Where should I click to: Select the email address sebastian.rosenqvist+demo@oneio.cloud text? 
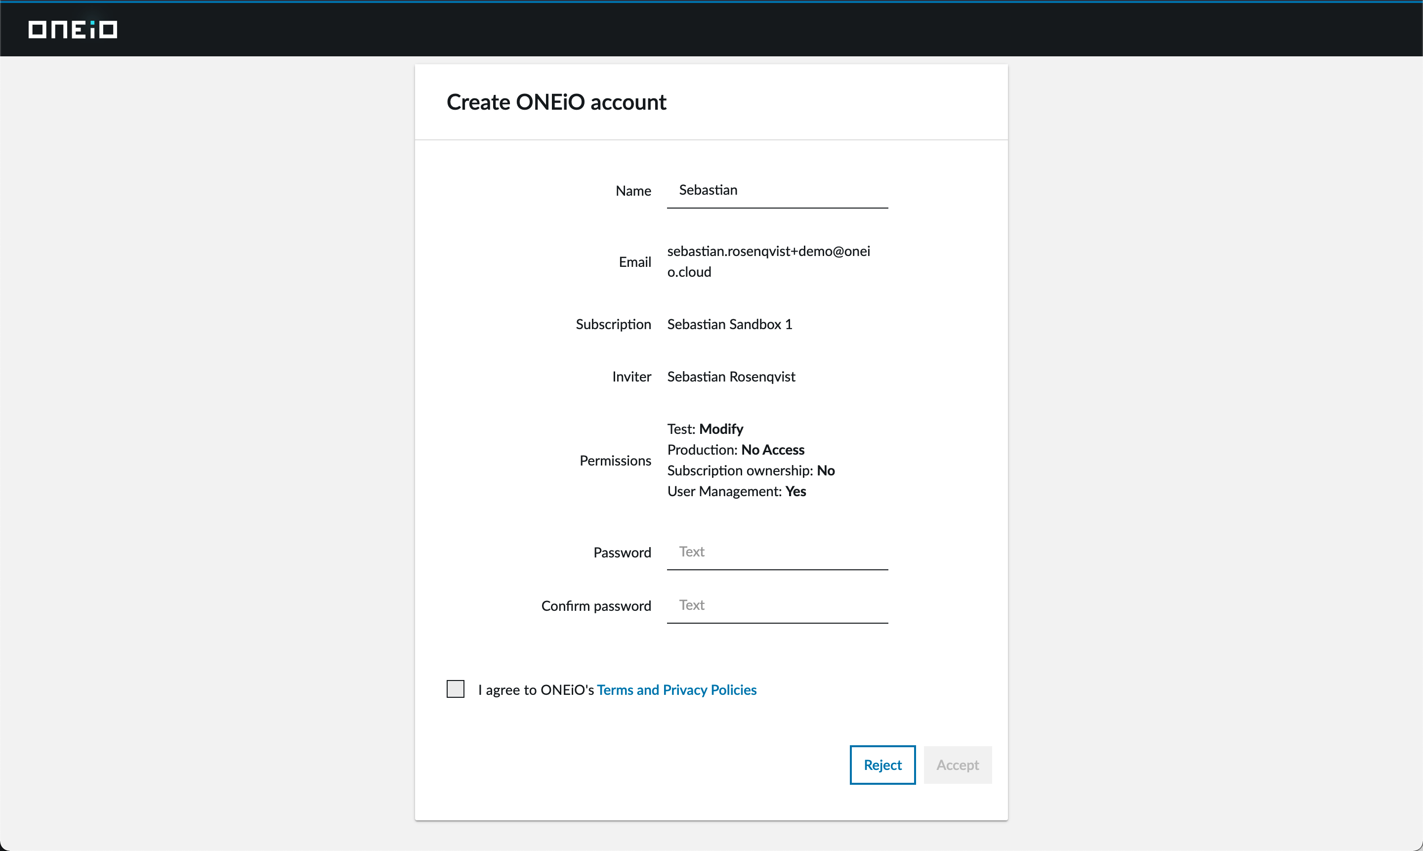pyautogui.click(x=768, y=261)
